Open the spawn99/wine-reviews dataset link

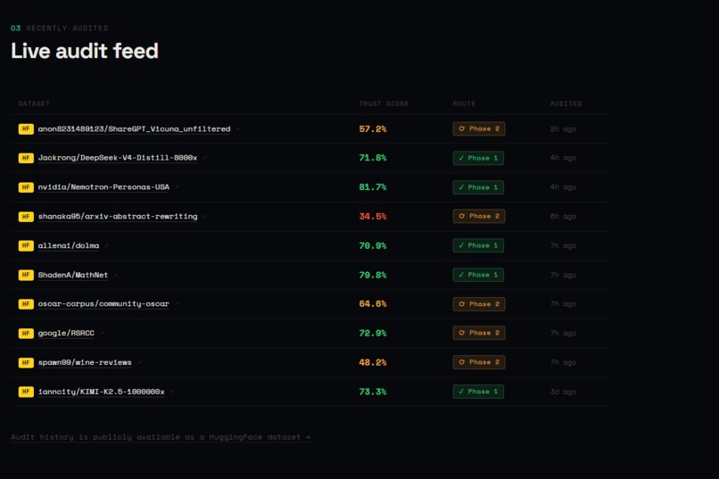coord(85,362)
